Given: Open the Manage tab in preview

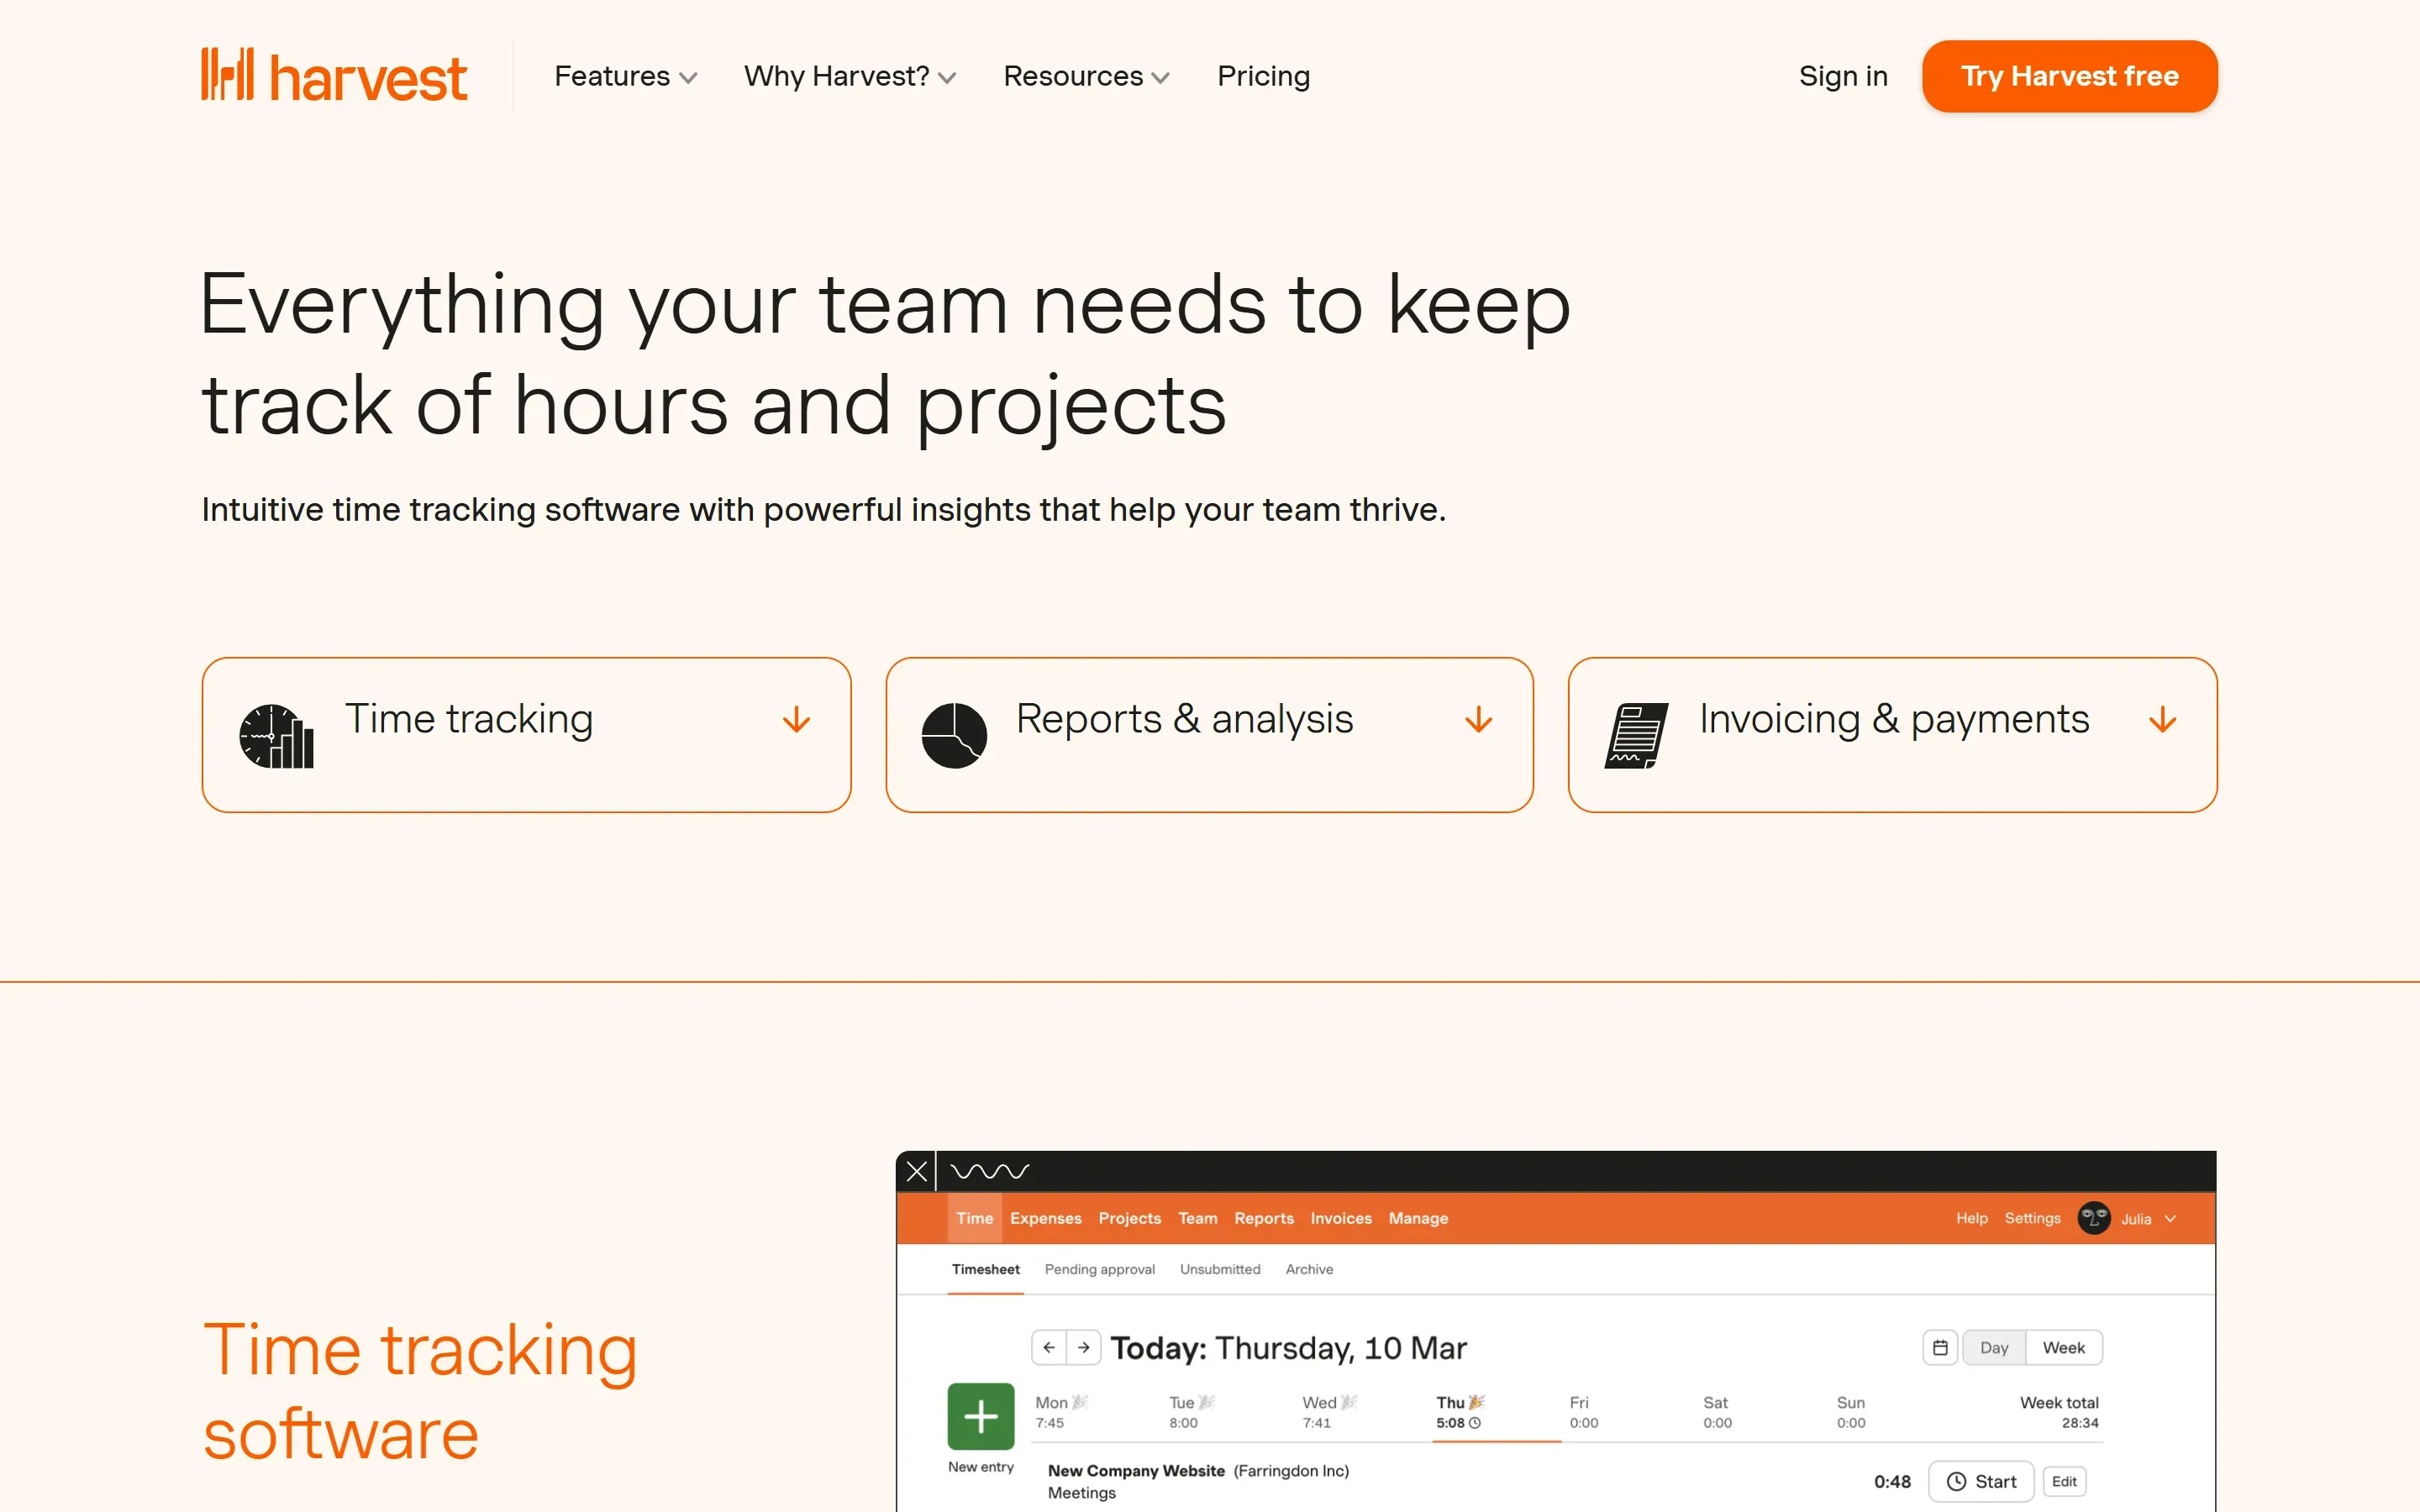Looking at the screenshot, I should [1418, 1218].
